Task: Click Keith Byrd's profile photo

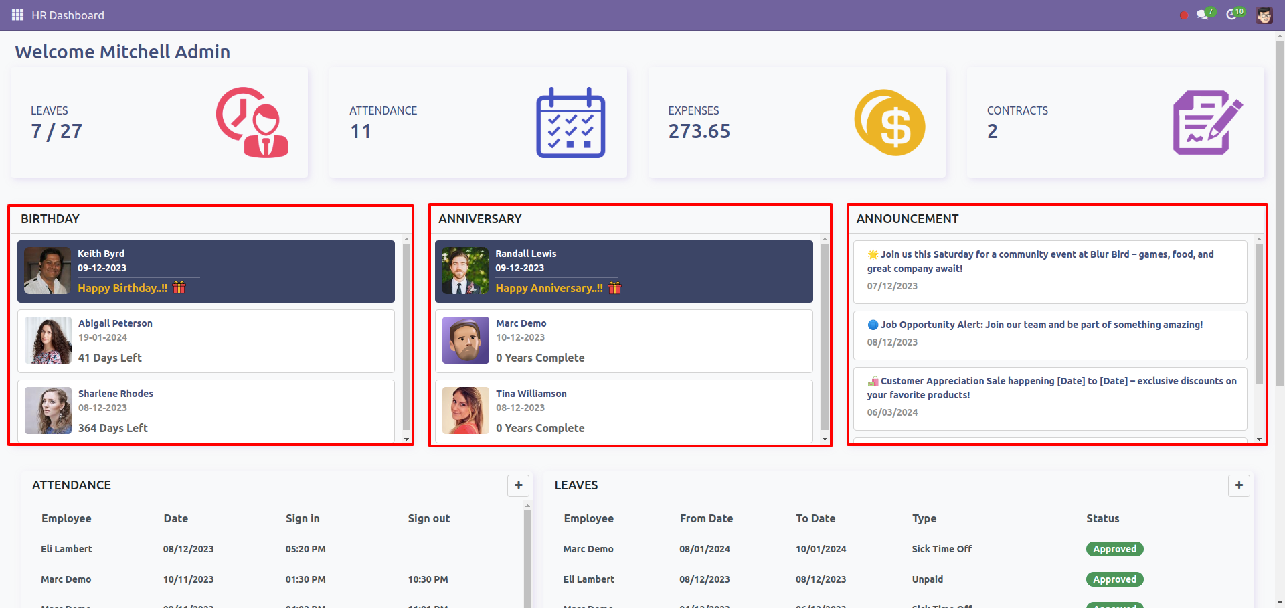Action: coord(47,271)
